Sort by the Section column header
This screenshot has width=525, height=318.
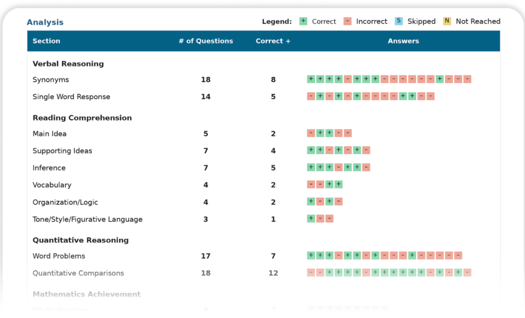click(46, 41)
